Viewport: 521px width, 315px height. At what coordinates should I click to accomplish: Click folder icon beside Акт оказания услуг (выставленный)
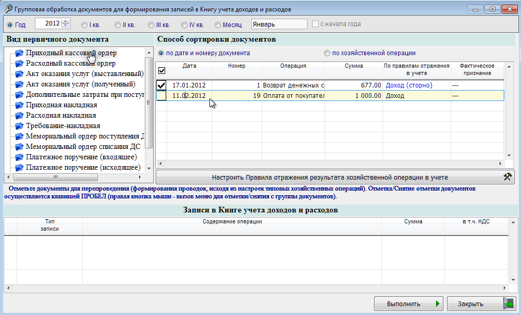click(19, 74)
